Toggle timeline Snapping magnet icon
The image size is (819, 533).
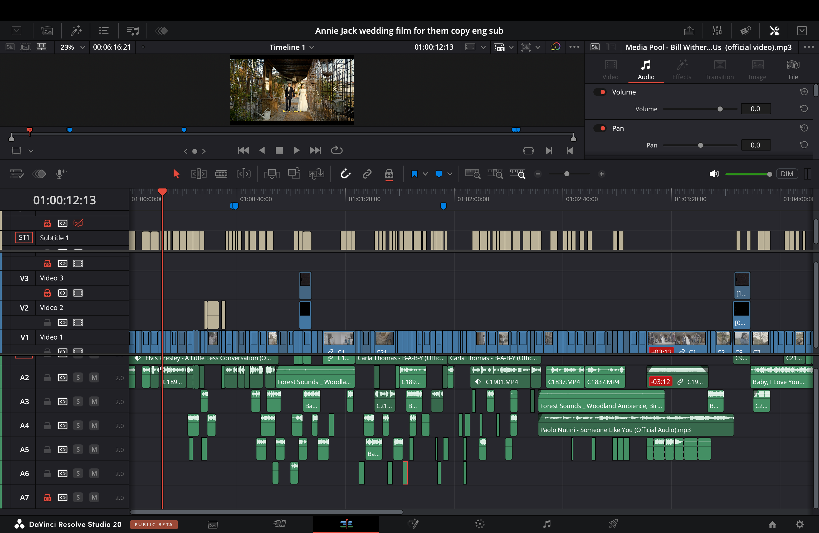pos(345,174)
